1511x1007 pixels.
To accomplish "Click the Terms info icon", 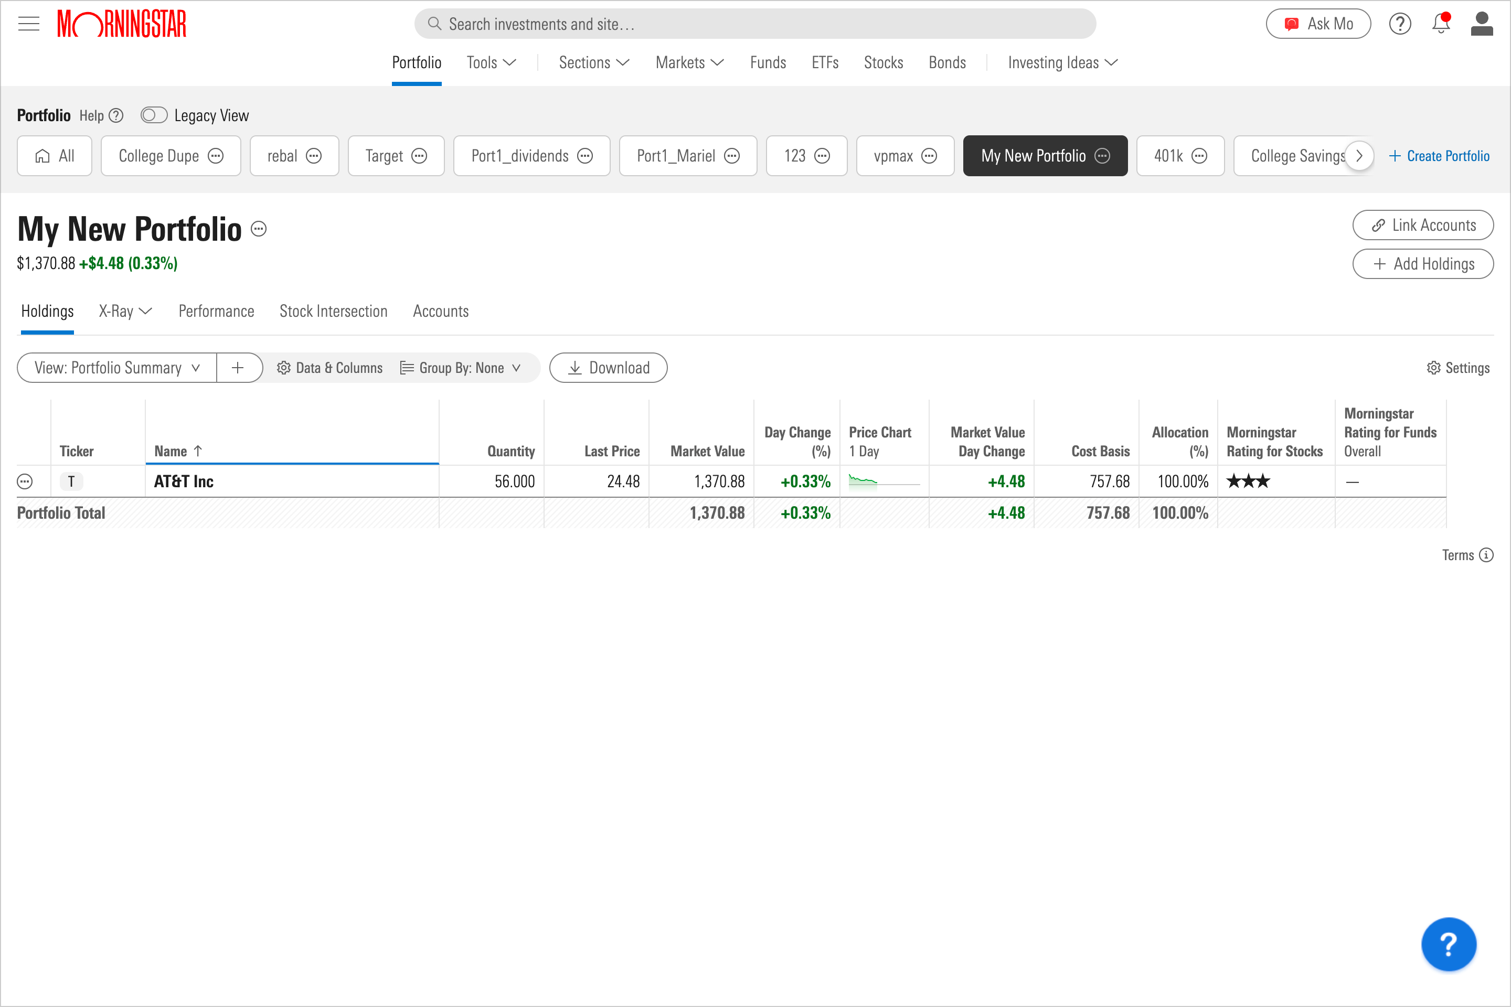I will click(1486, 555).
